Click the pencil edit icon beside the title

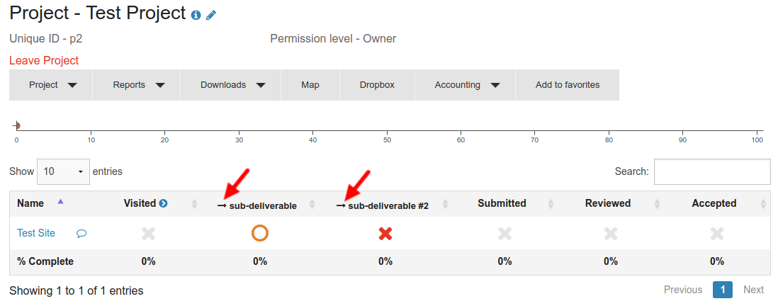point(211,15)
